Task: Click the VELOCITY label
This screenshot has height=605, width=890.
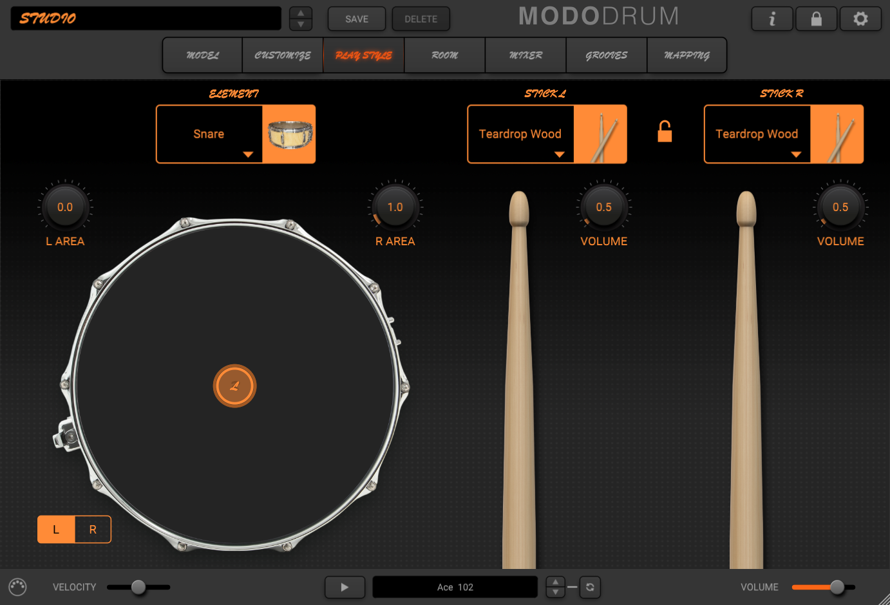Action: pyautogui.click(x=75, y=587)
